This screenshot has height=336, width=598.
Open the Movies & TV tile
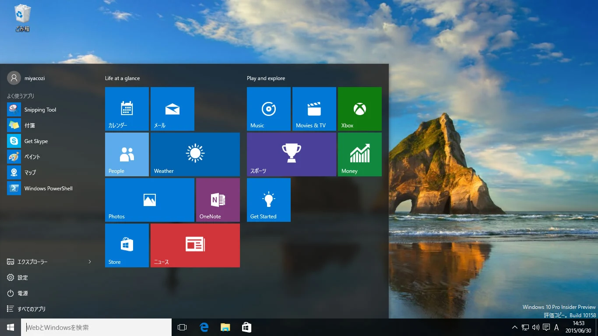314,109
